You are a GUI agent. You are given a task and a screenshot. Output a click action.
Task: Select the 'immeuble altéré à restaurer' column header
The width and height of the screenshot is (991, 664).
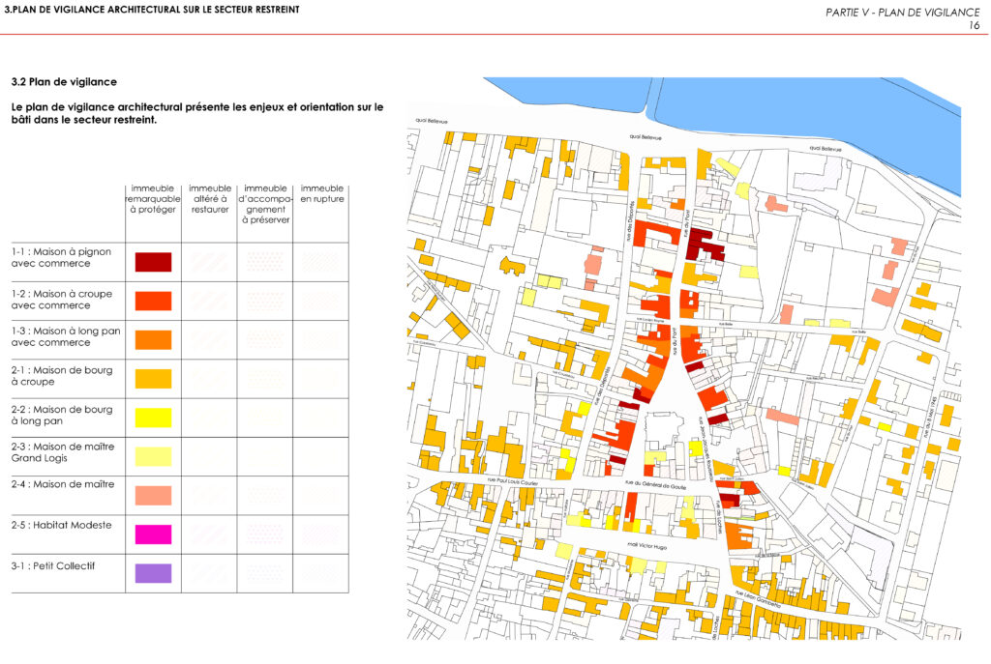(210, 198)
